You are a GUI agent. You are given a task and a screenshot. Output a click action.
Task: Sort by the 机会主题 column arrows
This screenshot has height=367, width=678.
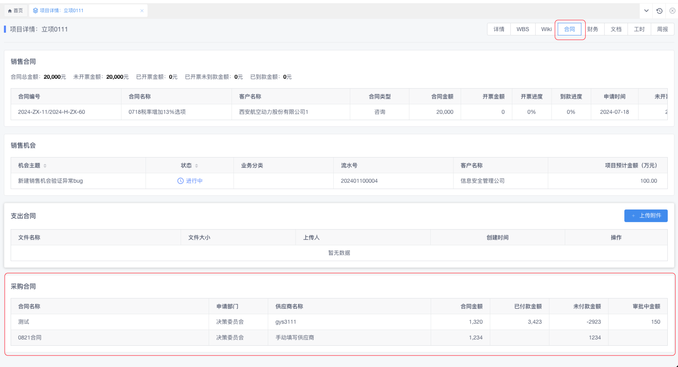[45, 166]
